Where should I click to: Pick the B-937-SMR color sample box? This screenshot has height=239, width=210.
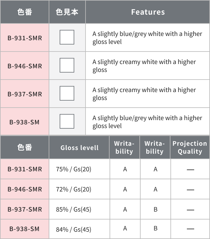pyautogui.click(x=67, y=93)
